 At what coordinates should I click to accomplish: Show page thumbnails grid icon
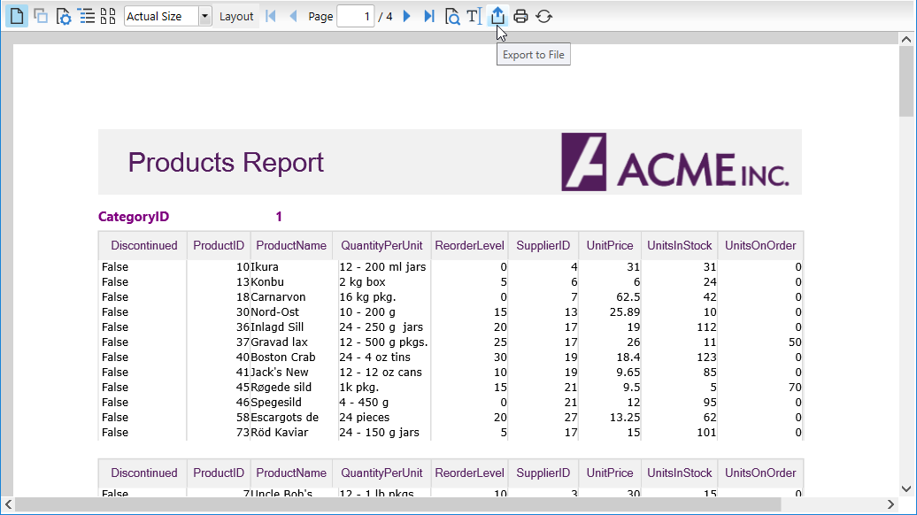(x=108, y=16)
